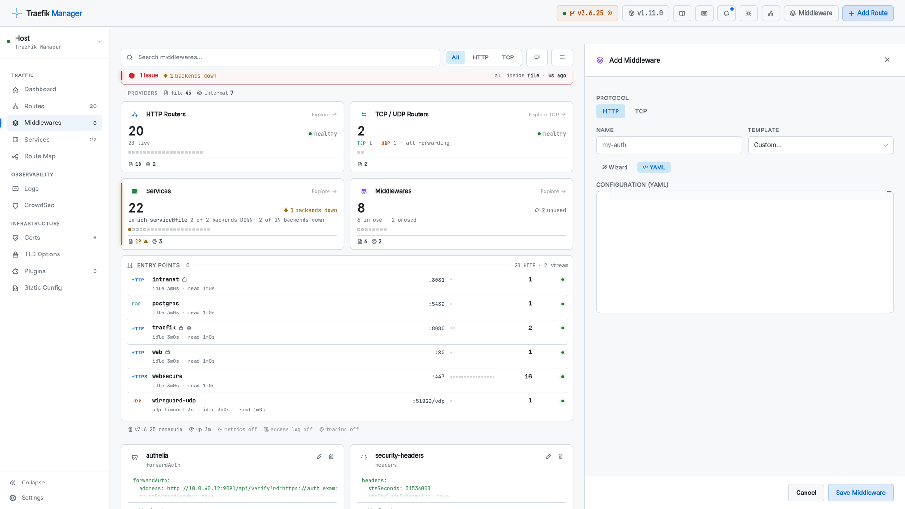Toggle light theme sun icon
This screenshot has height=509, width=905.
pyautogui.click(x=749, y=13)
